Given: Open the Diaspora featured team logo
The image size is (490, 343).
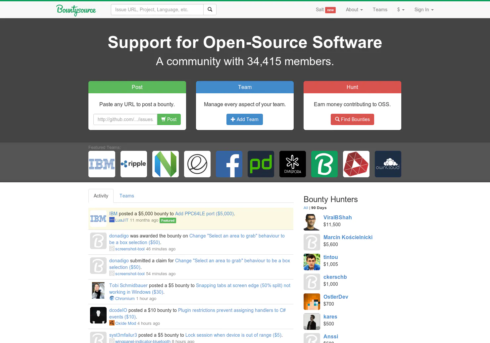Looking at the screenshot, I should point(293,164).
